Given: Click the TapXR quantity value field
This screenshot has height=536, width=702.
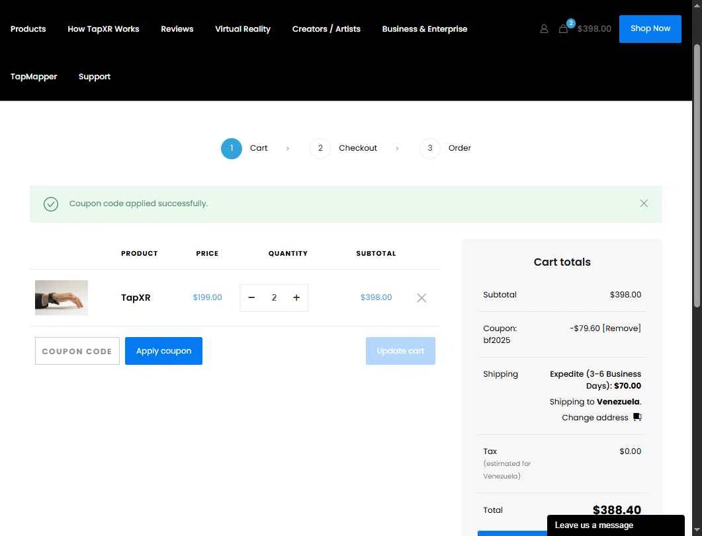Looking at the screenshot, I should click(x=274, y=297).
